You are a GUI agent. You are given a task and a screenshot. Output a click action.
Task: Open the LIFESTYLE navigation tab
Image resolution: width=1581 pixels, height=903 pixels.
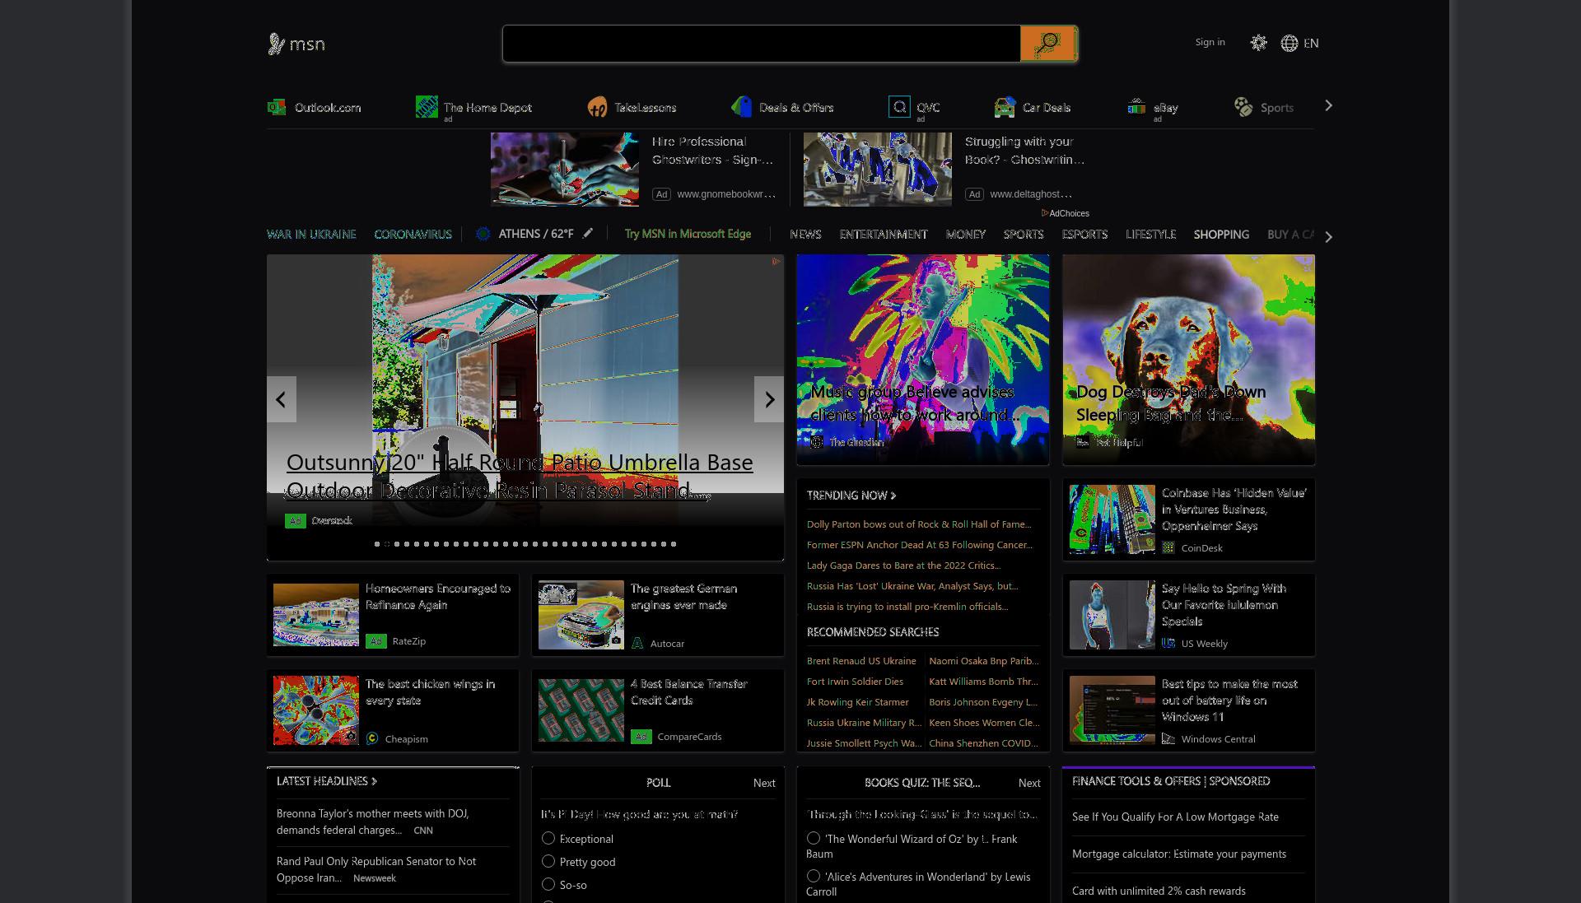pos(1150,234)
